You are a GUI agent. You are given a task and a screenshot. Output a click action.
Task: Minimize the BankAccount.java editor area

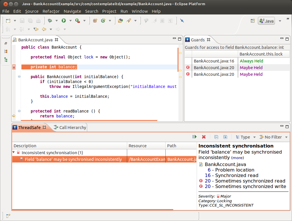pyautogui.click(x=174, y=38)
